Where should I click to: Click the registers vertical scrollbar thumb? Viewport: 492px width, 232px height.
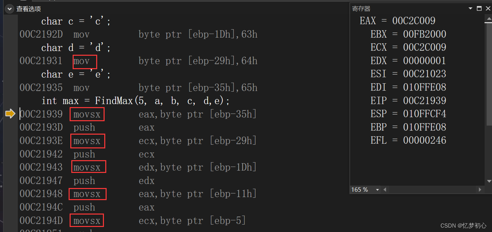click(489, 74)
